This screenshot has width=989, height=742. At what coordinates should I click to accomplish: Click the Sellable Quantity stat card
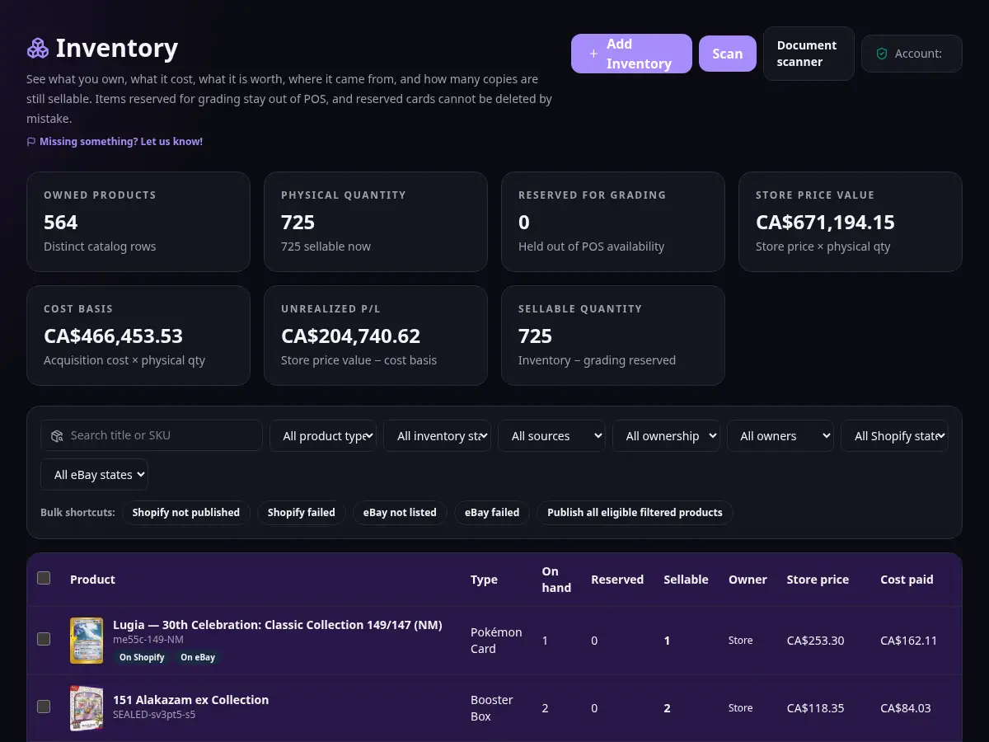pos(613,336)
